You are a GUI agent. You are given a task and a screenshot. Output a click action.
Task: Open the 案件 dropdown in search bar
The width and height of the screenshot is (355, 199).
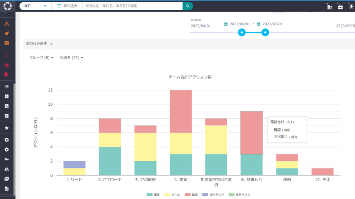click(35, 6)
